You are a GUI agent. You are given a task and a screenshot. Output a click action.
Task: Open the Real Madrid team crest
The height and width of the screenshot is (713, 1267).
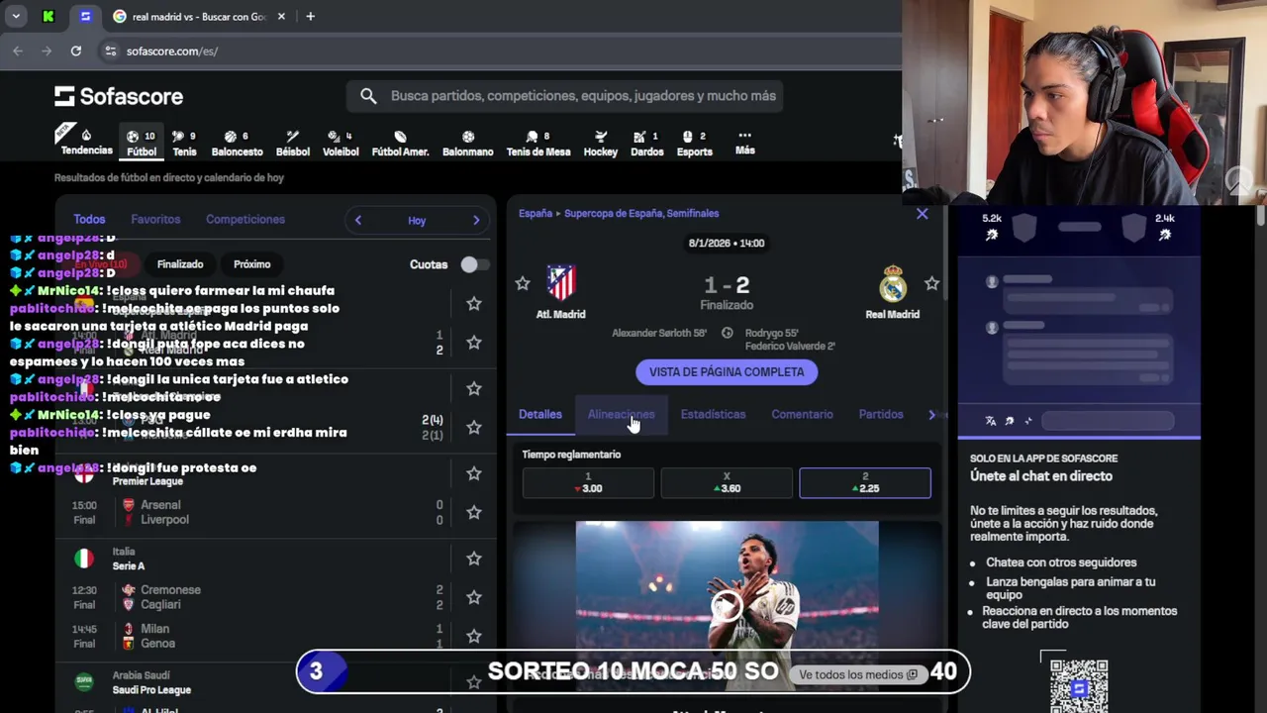[x=893, y=283]
